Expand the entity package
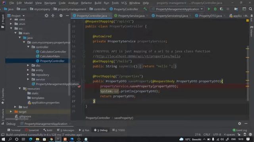Screen dimensions: 254x142 tap(28, 70)
